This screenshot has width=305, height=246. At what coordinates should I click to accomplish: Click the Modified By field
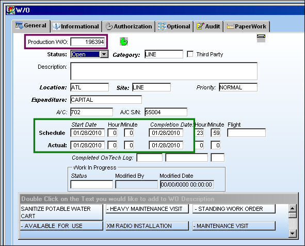pyautogui.click(x=136, y=185)
